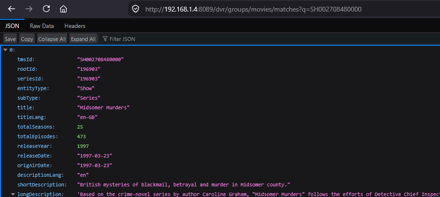
Task: Click the Save button in JSON viewer
Action: [x=10, y=39]
